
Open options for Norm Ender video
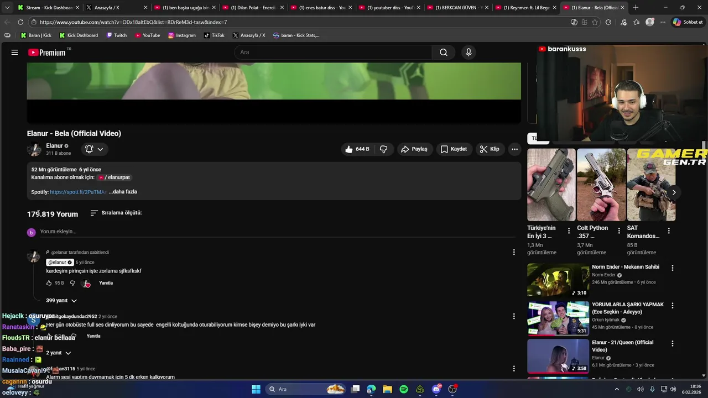point(673,268)
